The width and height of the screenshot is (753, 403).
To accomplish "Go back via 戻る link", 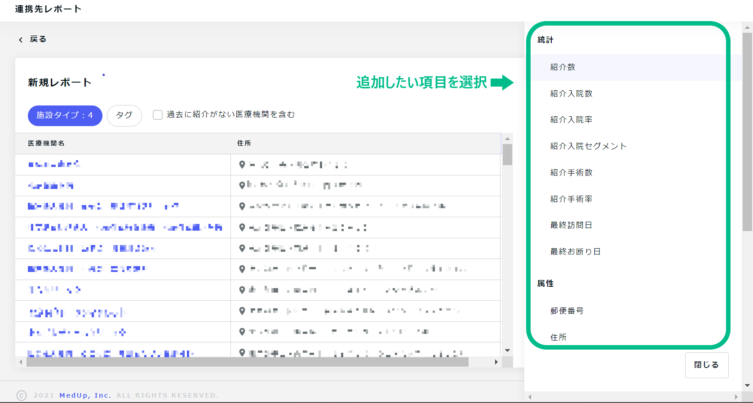I will [38, 39].
